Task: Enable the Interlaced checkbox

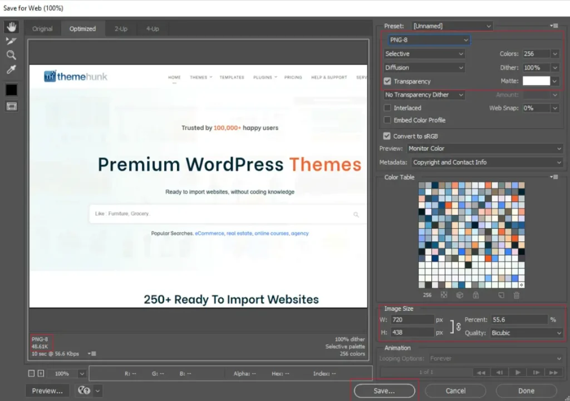Action: (387, 108)
